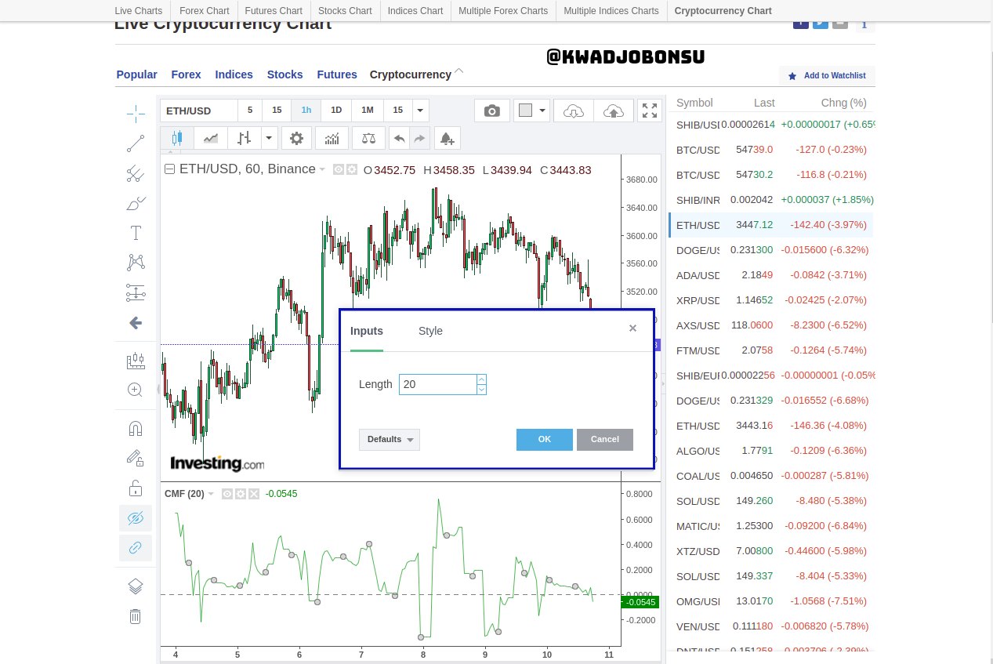
Task: Select the ADA/USD row in watchlist
Action: tap(771, 275)
